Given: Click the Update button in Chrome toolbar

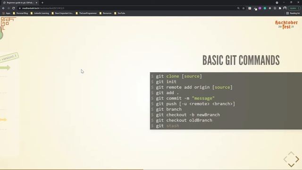Looking at the screenshot, I should [294, 8].
